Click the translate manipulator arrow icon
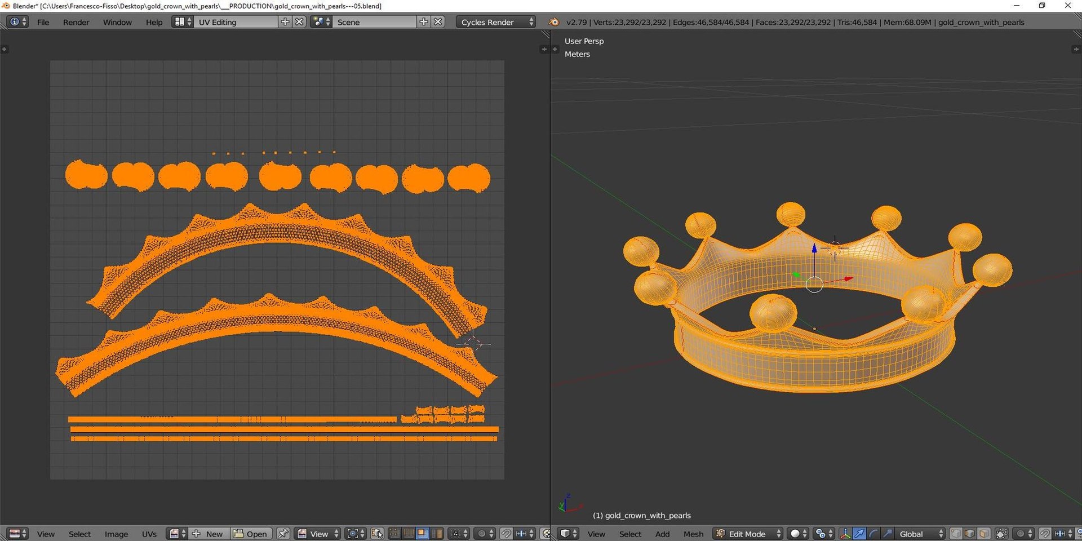 point(859,534)
